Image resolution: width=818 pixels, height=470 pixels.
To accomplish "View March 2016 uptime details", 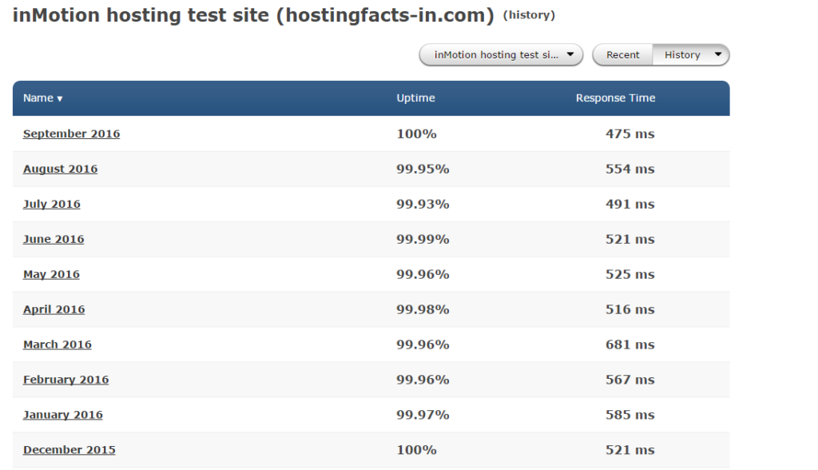I will [57, 345].
